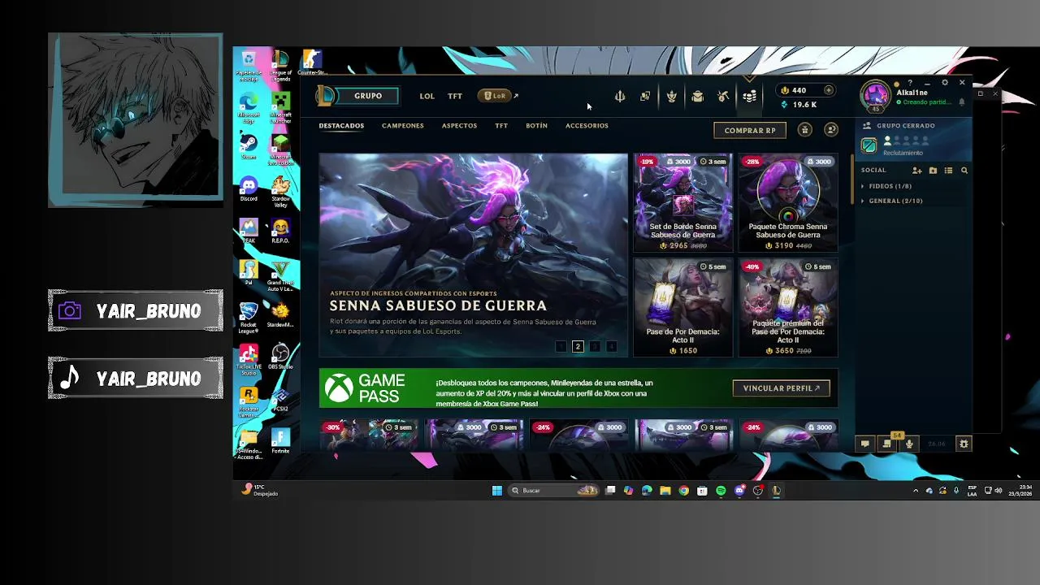This screenshot has width=1040, height=585.
Task: Open Fortnite desktop shortcut
Action: [280, 442]
